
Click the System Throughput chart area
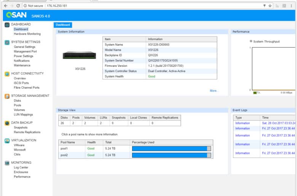coord(273,69)
